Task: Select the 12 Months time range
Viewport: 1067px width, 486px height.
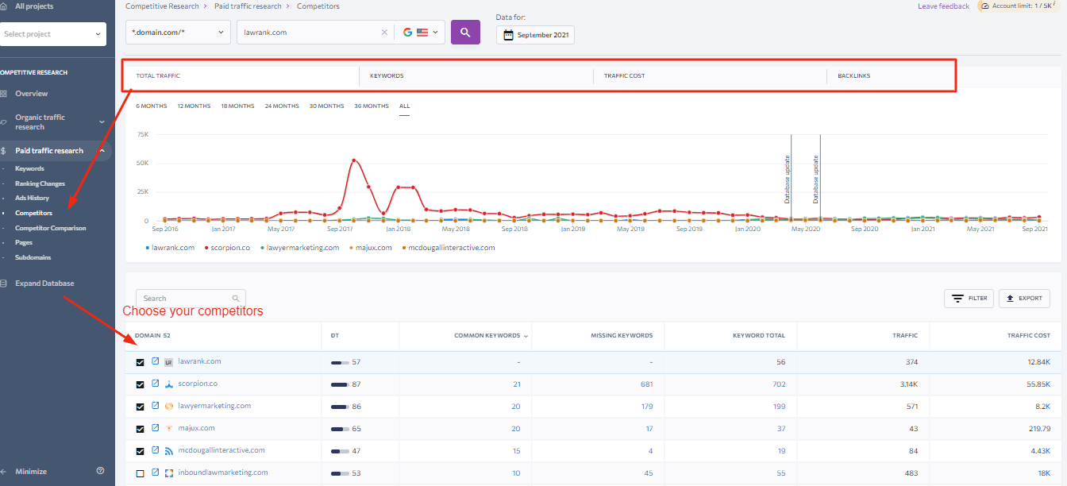Action: pos(194,106)
